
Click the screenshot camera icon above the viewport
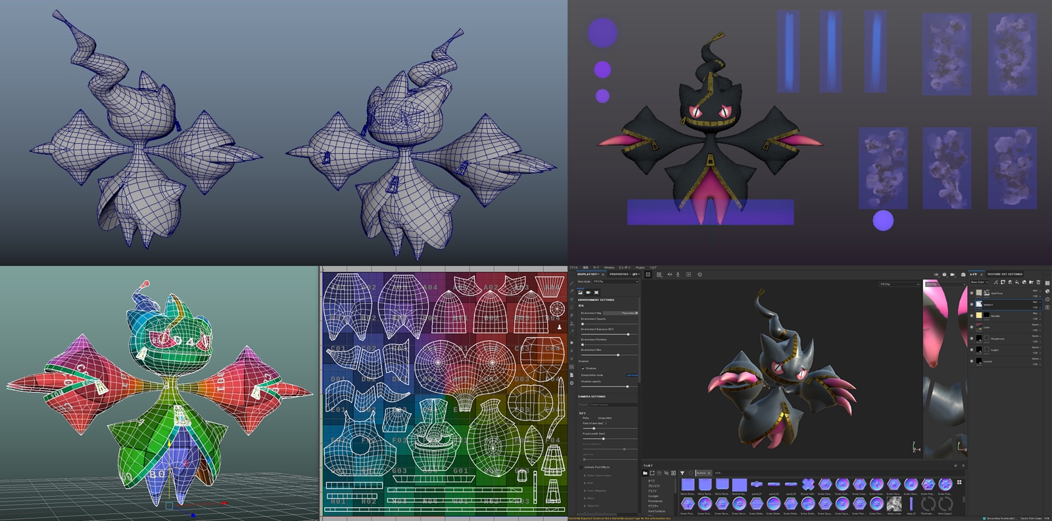pyautogui.click(x=963, y=275)
